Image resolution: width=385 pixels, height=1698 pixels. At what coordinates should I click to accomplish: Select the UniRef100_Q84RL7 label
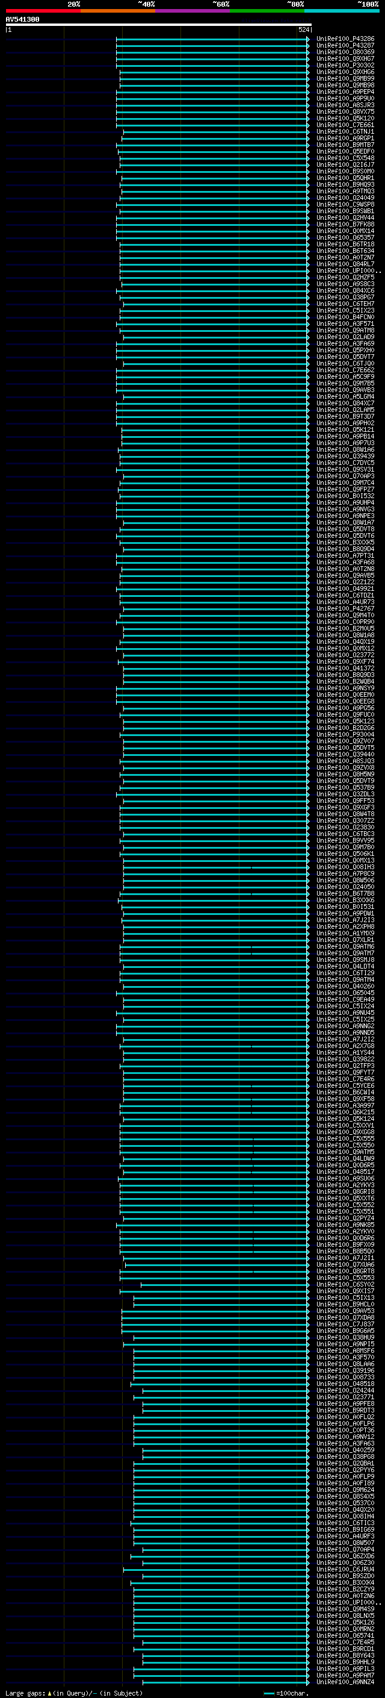pos(345,264)
